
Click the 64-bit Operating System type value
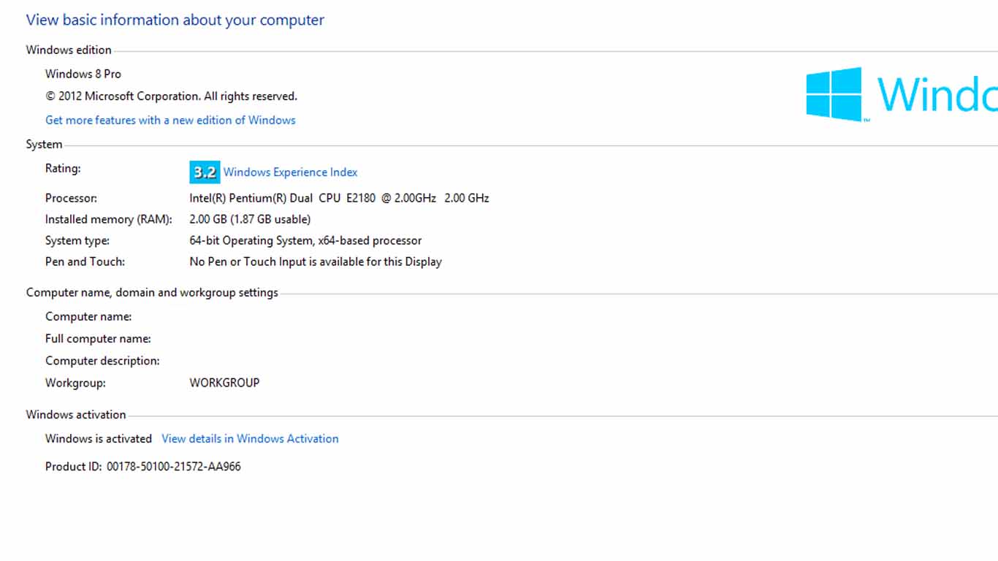pyautogui.click(x=305, y=240)
